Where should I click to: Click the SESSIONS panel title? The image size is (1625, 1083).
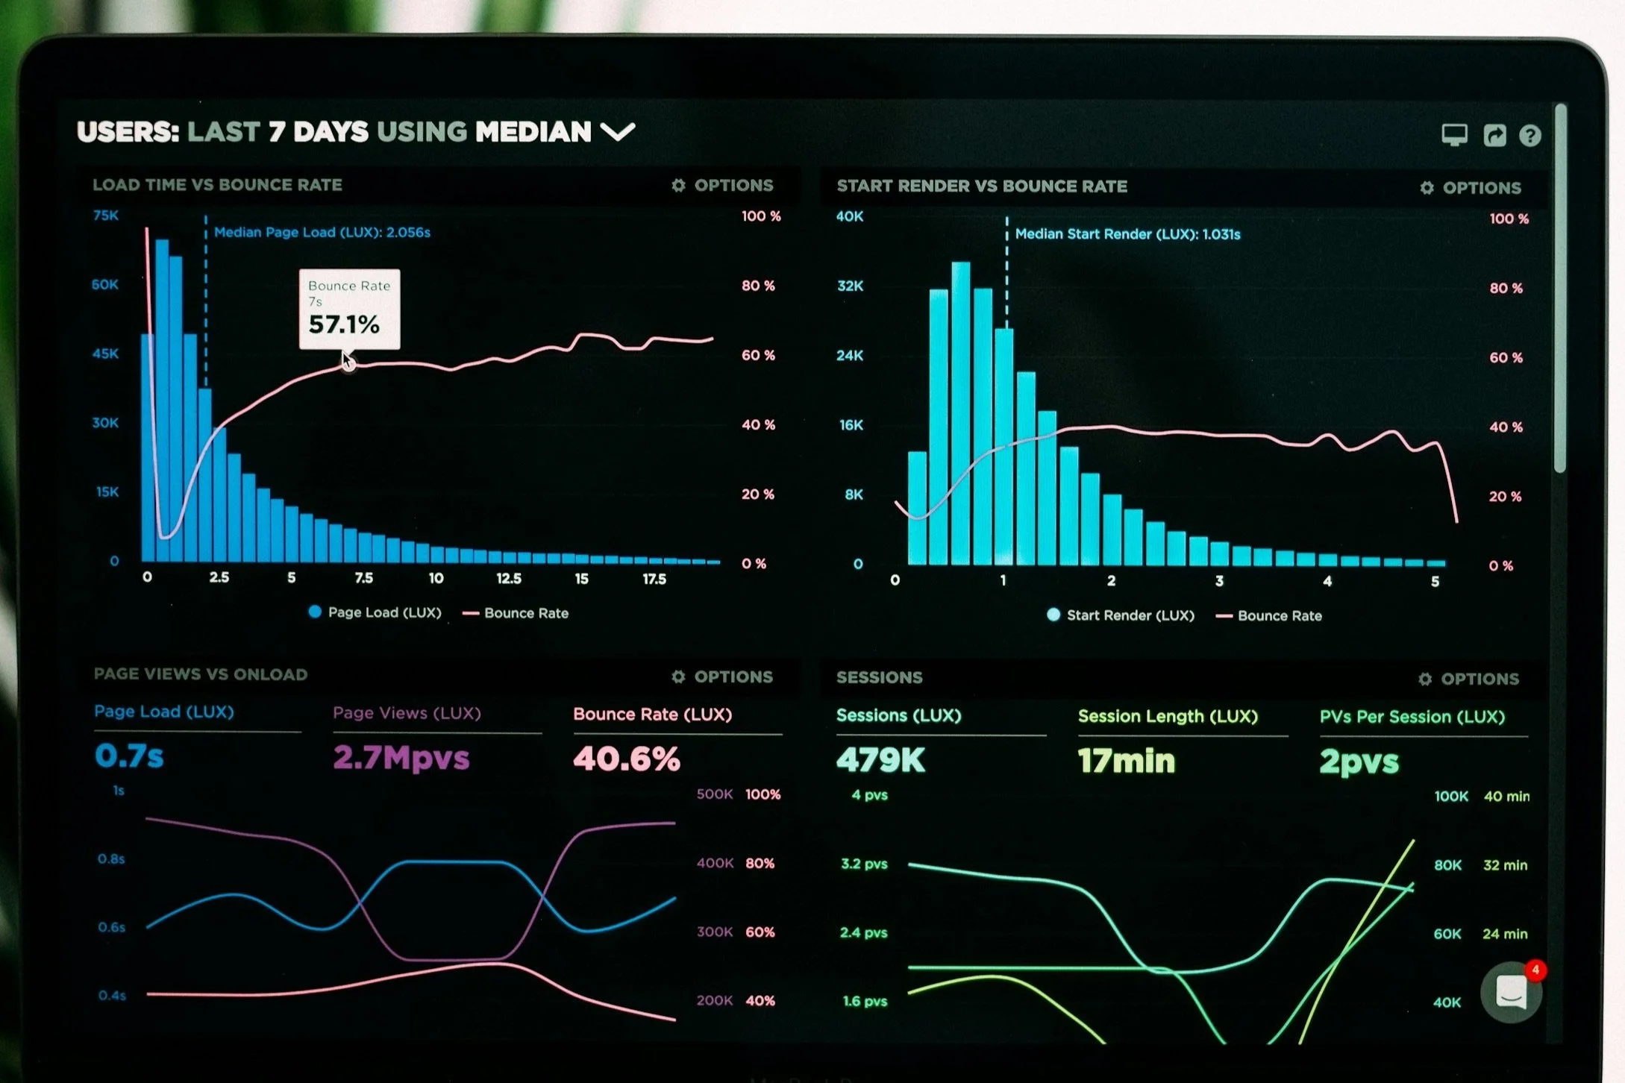pyautogui.click(x=880, y=677)
